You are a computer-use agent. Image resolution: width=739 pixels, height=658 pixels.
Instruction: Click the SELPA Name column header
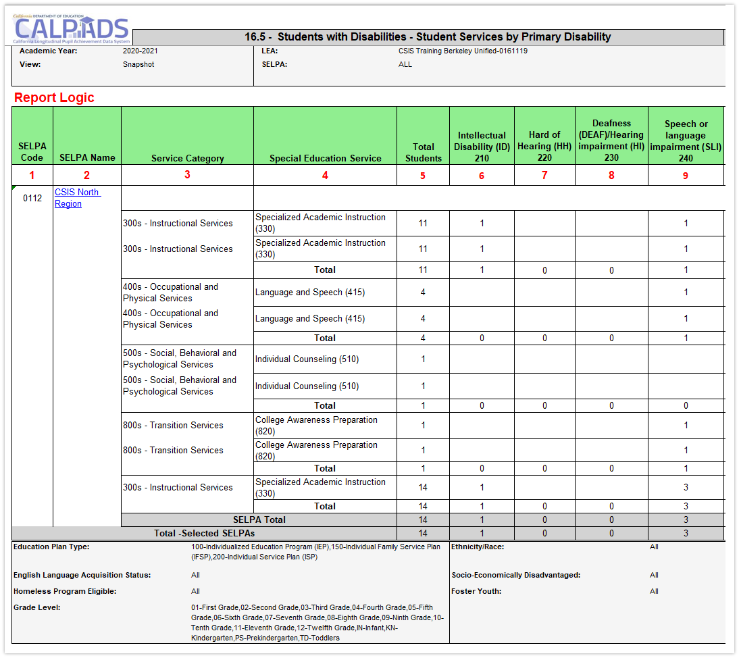tap(87, 157)
